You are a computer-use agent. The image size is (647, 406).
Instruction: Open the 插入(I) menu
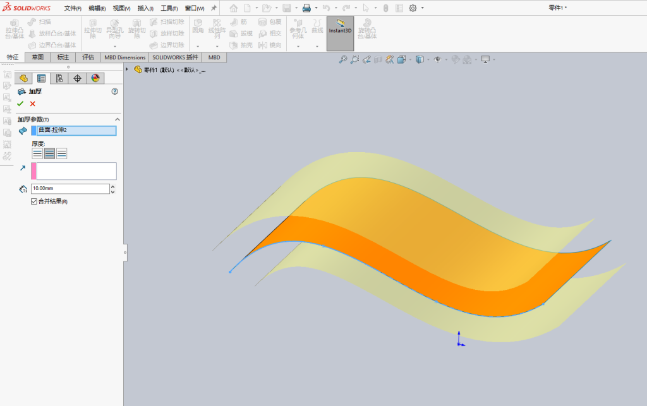point(145,8)
